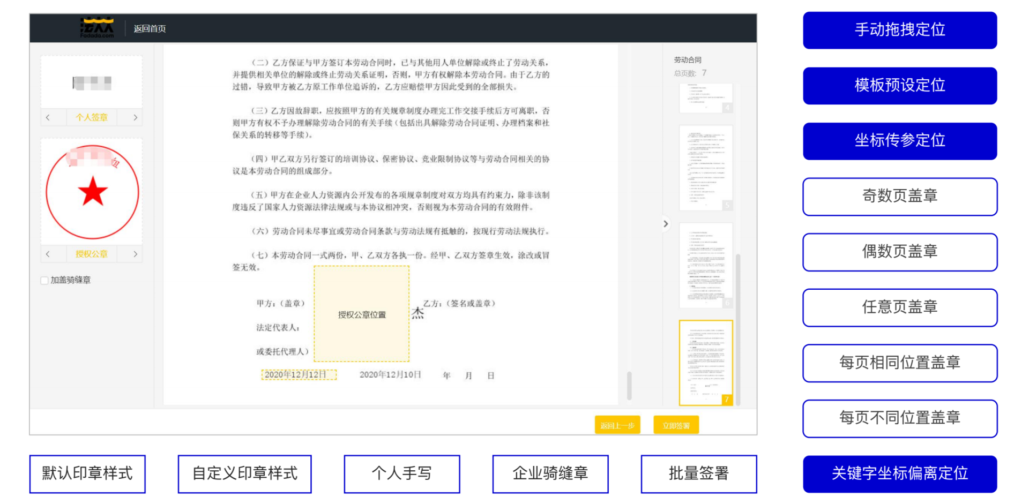
Task: Select the personal signature preview image
Action: click(92, 82)
